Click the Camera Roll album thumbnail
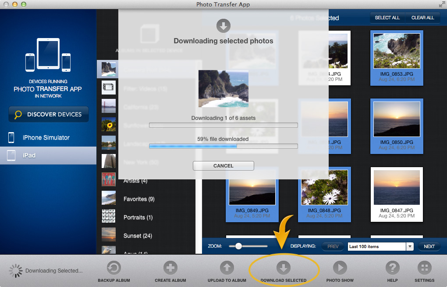 click(x=109, y=69)
